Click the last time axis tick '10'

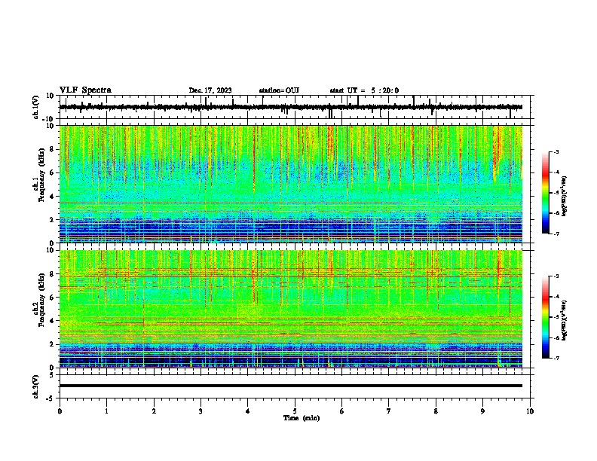(x=530, y=411)
